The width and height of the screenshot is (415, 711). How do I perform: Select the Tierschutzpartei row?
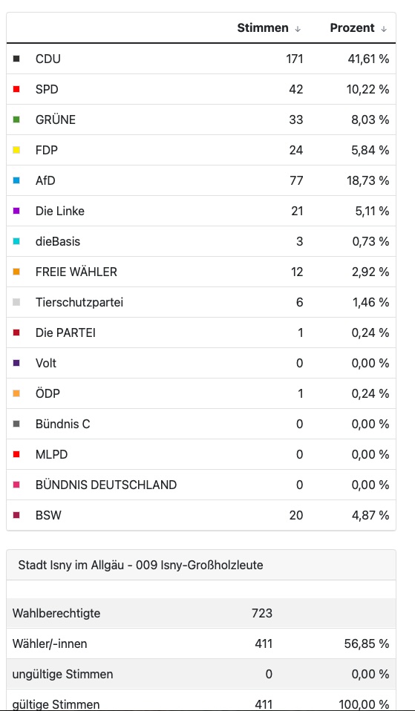pos(201,302)
